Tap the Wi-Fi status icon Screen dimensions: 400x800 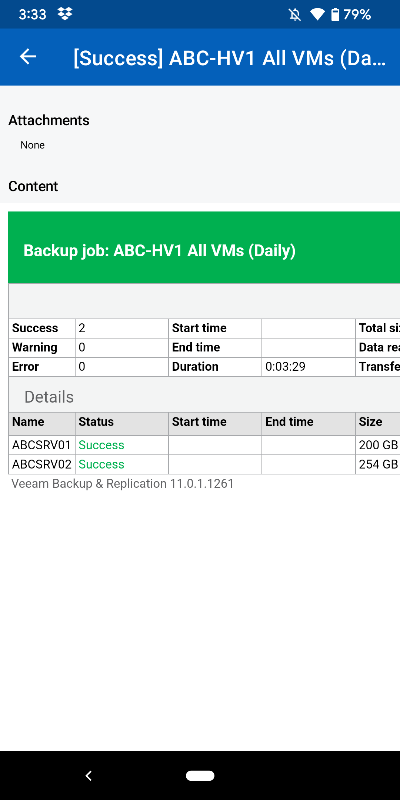(317, 15)
